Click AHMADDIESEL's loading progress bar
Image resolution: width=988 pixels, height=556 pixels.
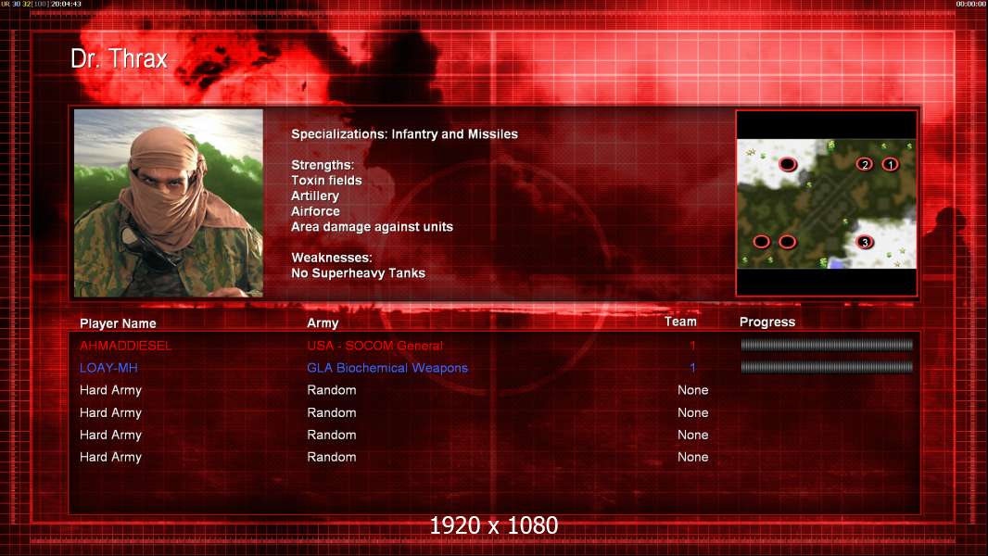point(827,345)
